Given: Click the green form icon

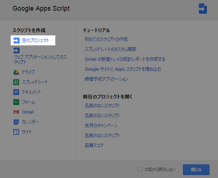Looking at the screenshot, I should pos(16,102).
